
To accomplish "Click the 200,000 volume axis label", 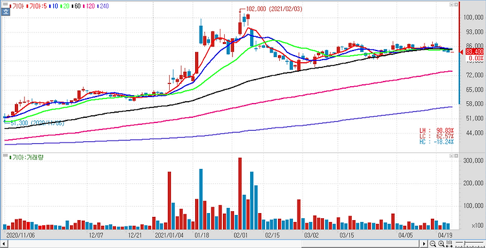I will pos(474,183).
